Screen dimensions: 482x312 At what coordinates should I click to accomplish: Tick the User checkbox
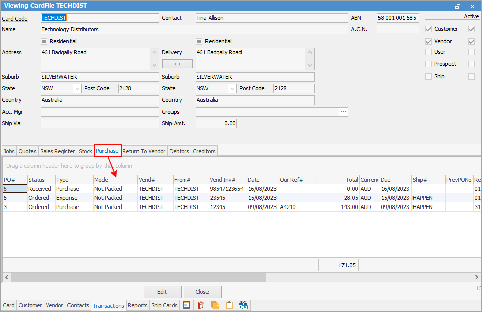pos(429,52)
